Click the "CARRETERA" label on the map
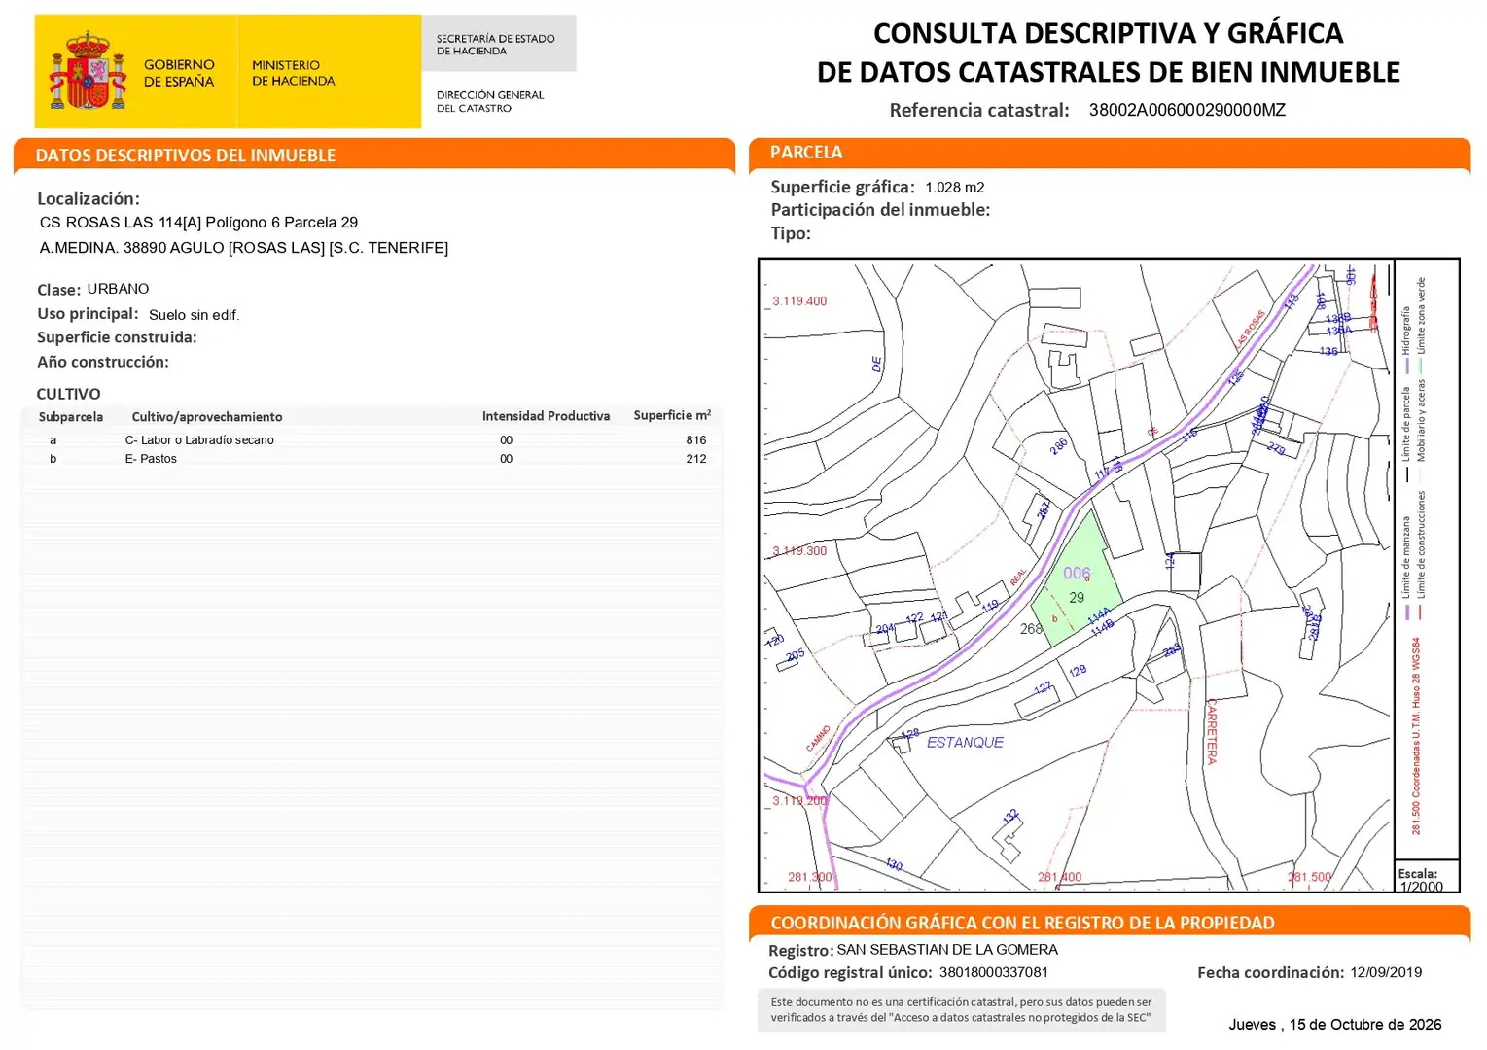The height and width of the screenshot is (1050, 1487). point(1212,731)
